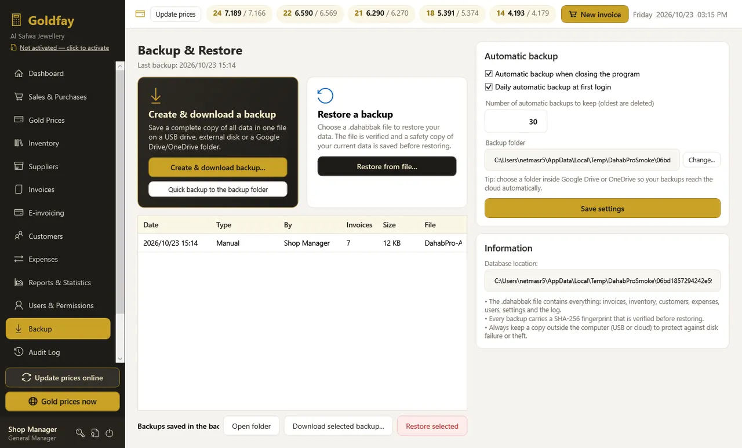
Task: Click the Update prices button in top bar
Action: (176, 14)
